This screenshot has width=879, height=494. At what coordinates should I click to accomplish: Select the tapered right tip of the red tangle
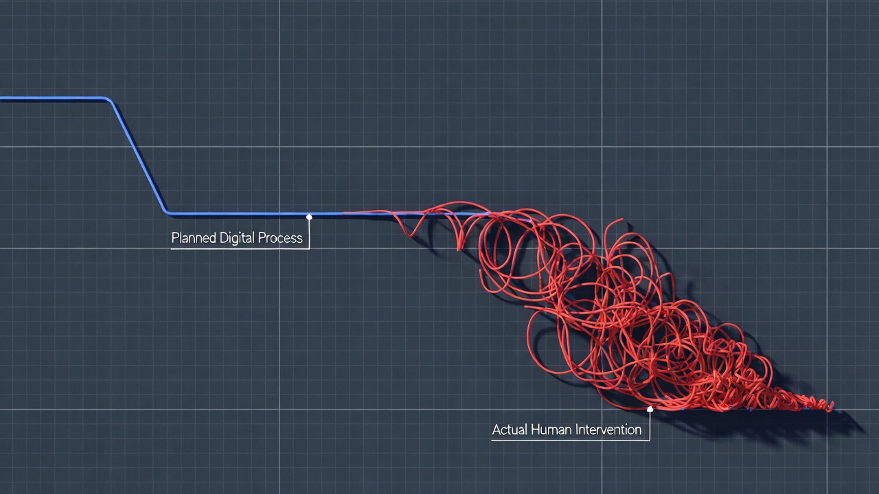coord(830,407)
